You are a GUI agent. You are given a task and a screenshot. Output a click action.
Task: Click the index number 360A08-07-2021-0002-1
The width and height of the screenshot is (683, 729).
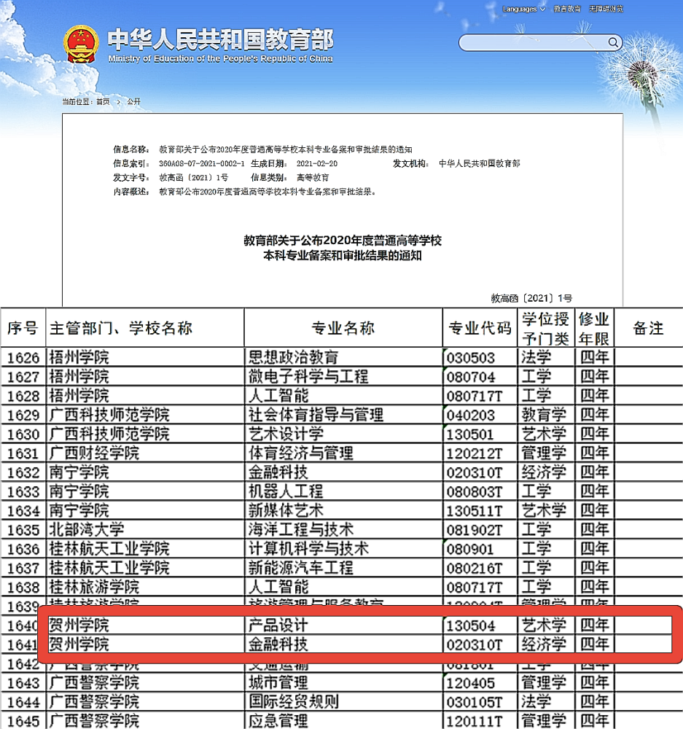tap(201, 163)
